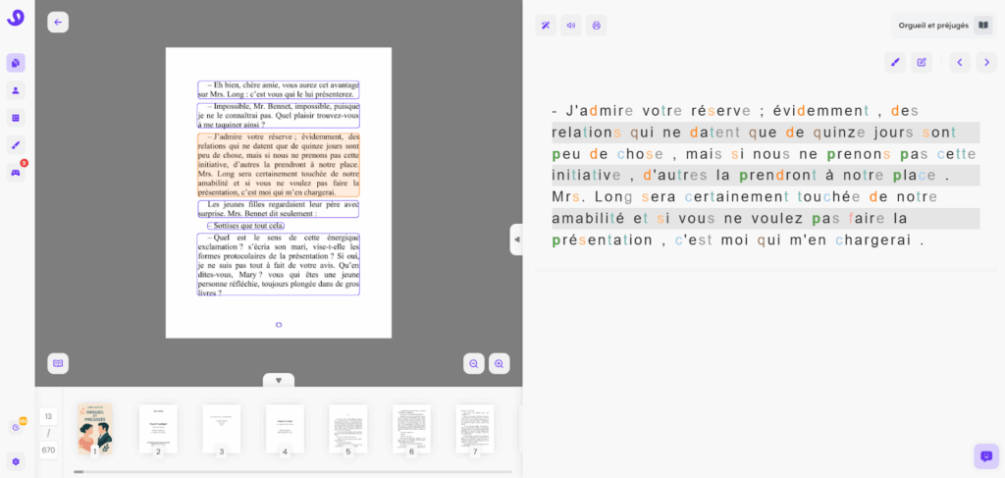Click the back arrow button

[x=58, y=23]
